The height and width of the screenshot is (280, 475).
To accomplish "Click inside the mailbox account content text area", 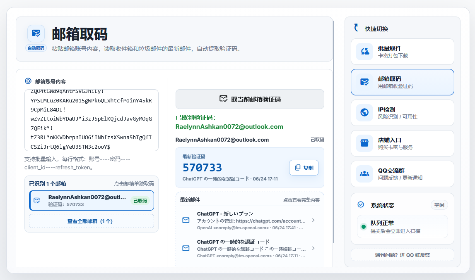I will pos(92,120).
